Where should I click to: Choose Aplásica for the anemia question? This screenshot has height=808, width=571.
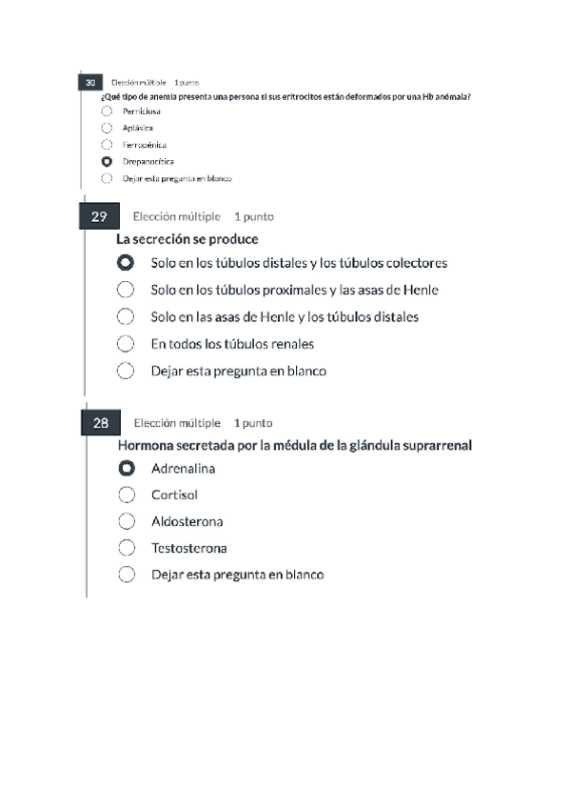[x=105, y=129]
